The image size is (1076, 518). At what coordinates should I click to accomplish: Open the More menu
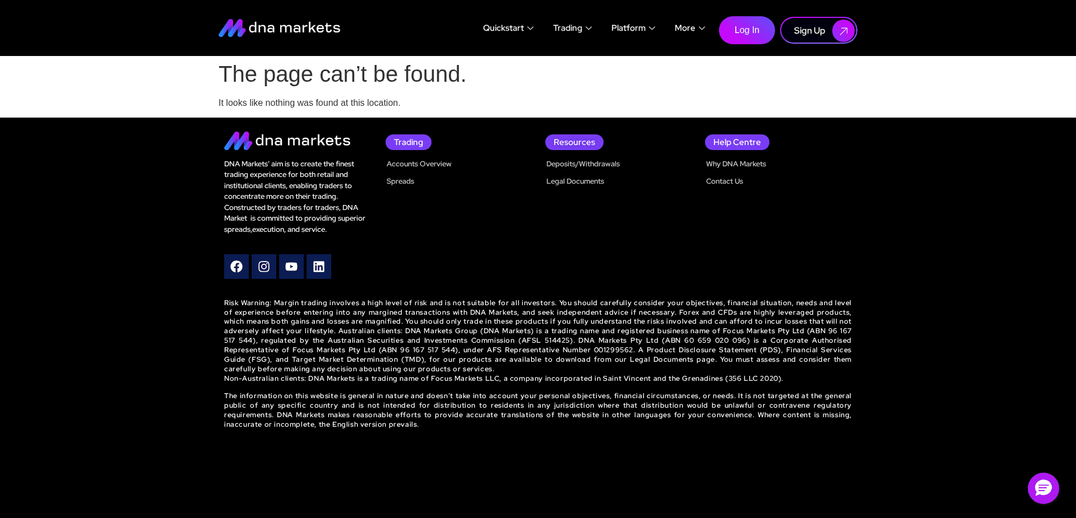coord(689,27)
